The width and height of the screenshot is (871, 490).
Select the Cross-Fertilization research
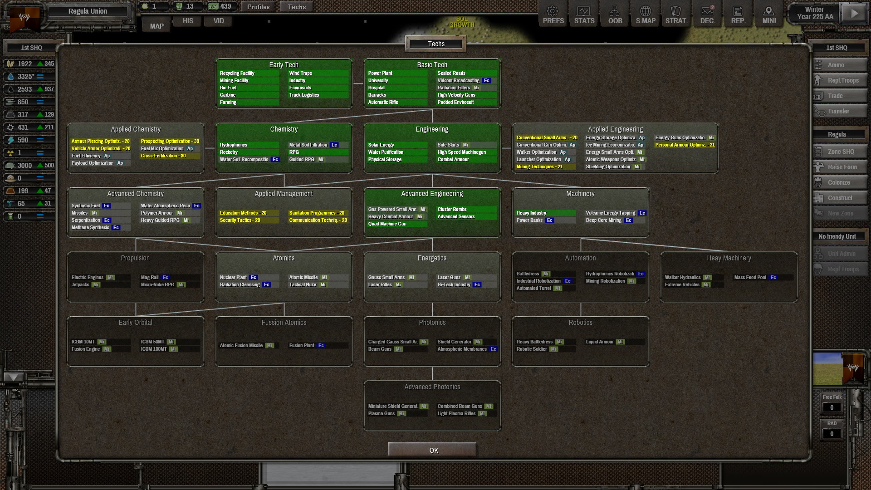(x=169, y=155)
